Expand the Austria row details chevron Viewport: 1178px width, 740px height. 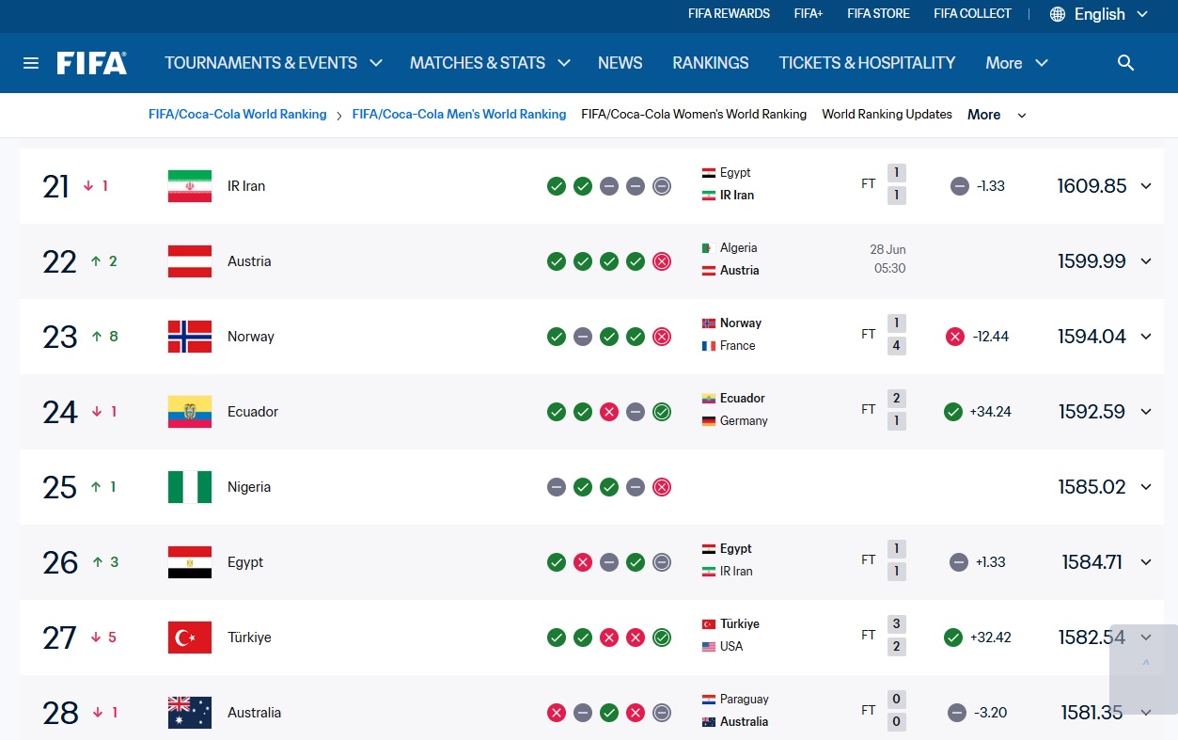coord(1146,261)
